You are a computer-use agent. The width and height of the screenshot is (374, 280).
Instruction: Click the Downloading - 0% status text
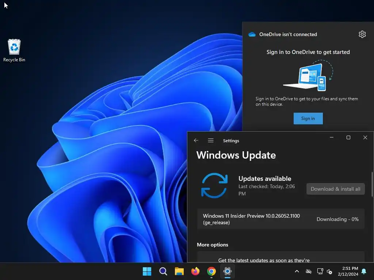point(337,219)
